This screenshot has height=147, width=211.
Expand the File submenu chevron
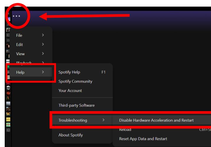(x=43, y=35)
